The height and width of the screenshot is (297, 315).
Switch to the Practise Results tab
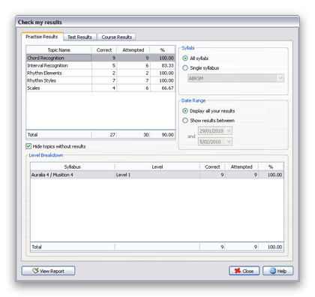tap(42, 37)
